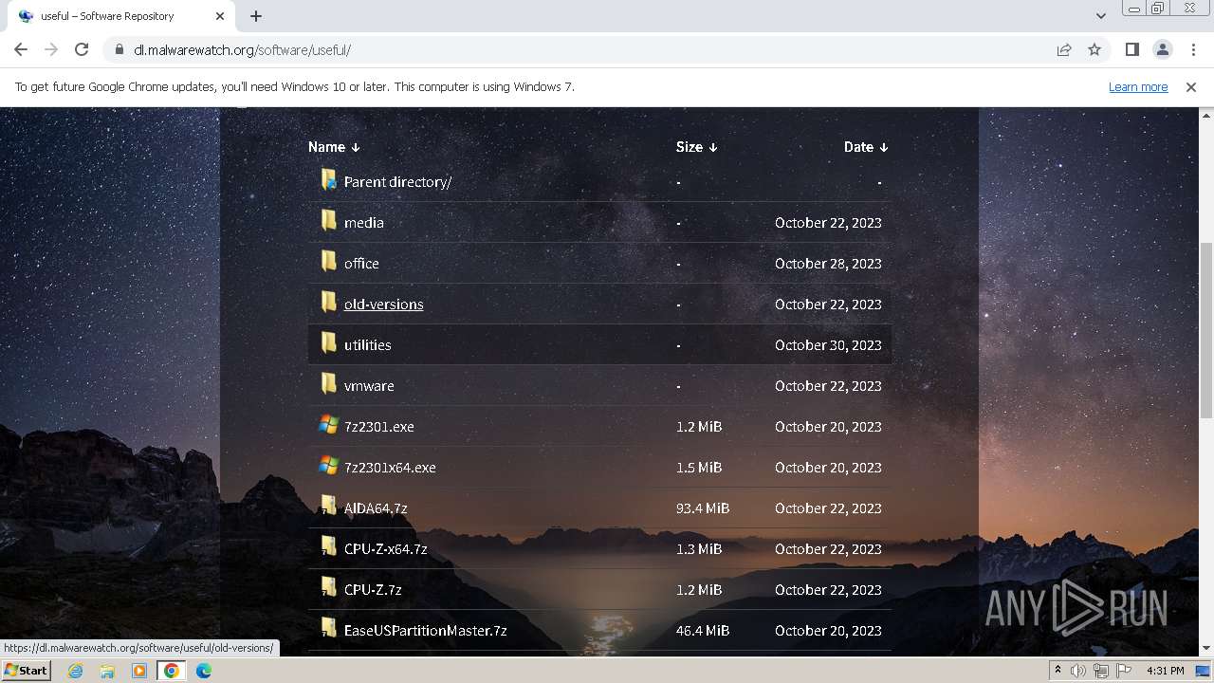Dismiss the Chrome update notification bar

(1191, 86)
